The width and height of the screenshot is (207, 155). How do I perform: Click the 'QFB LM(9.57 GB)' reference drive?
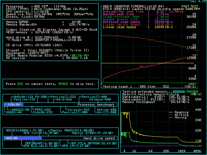[x=76, y=146]
